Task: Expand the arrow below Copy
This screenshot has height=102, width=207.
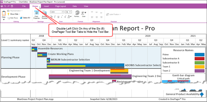Action: 4,20
